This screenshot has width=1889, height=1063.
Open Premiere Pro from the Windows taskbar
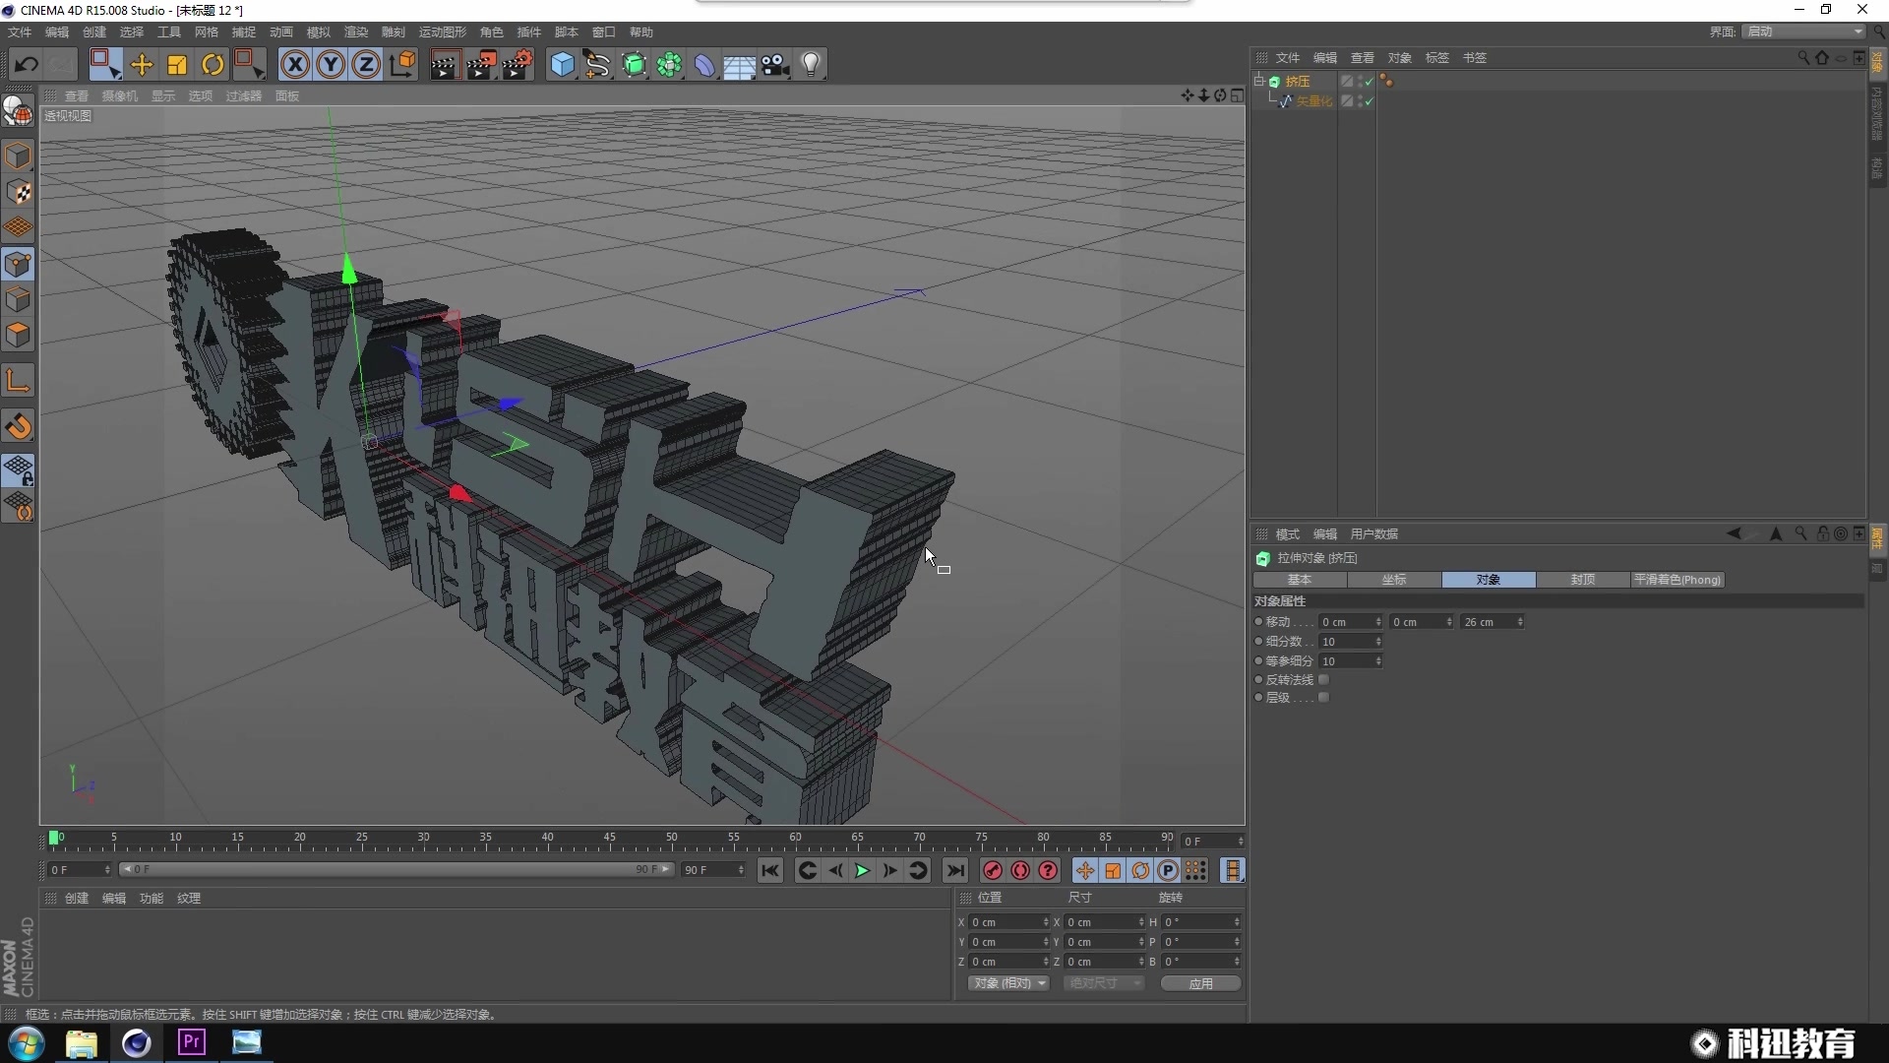[x=191, y=1042]
